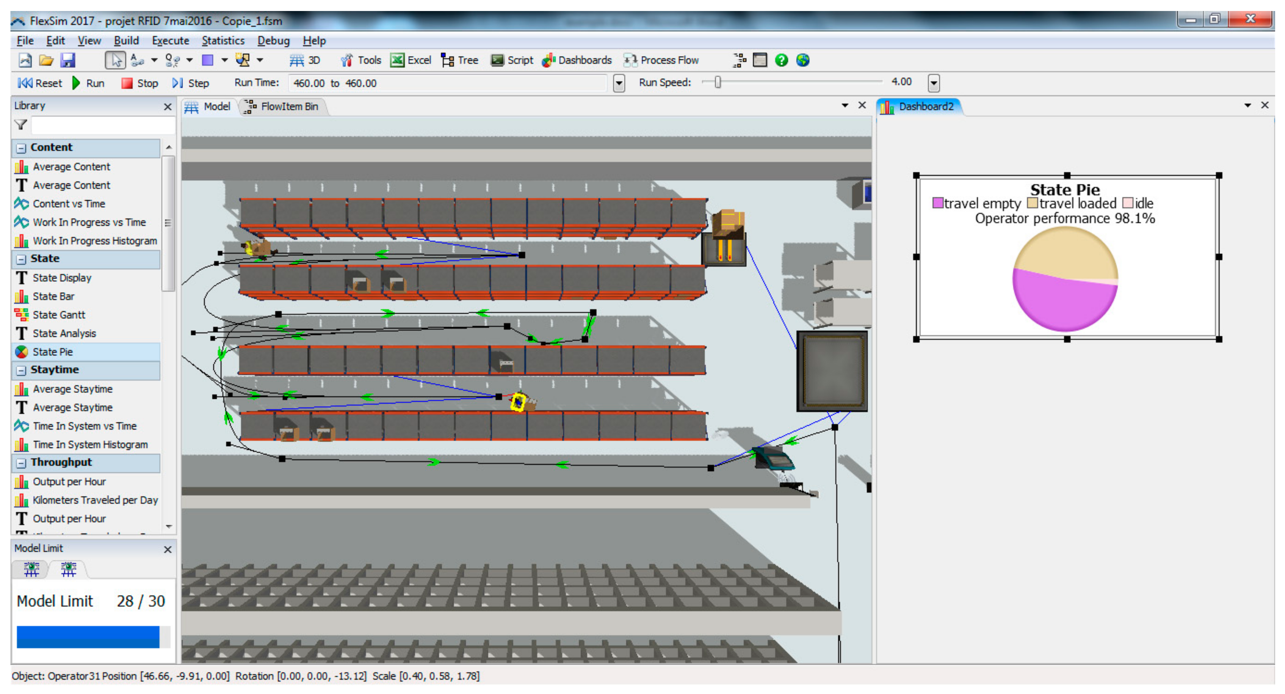1285x694 pixels.
Task: Open the Run Time dropdown arrow
Action: pos(619,83)
